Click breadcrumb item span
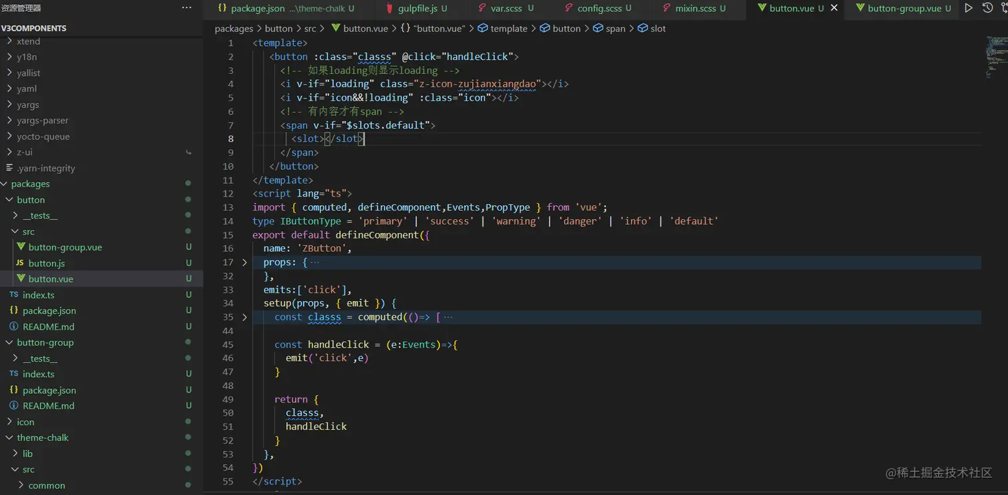 [x=615, y=29]
